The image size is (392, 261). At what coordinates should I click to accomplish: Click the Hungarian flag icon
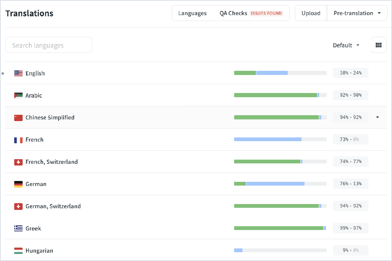(18, 251)
